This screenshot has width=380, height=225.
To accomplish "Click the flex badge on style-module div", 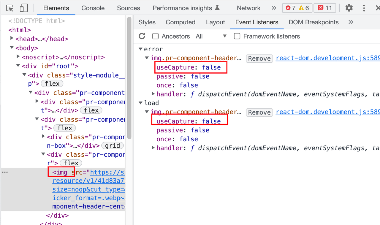I will click(x=52, y=84).
